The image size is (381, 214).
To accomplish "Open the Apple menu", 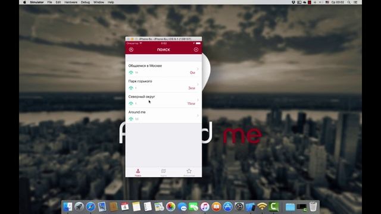I will tap(24, 2).
